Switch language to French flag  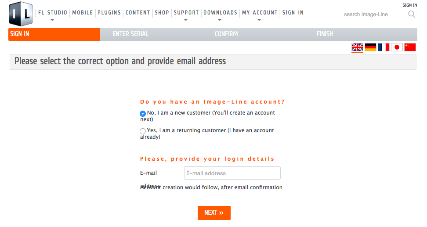coord(384,47)
